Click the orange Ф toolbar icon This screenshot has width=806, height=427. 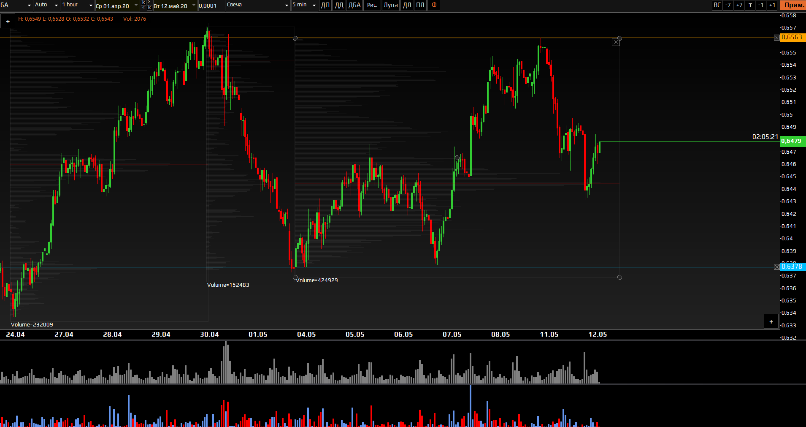tap(434, 5)
